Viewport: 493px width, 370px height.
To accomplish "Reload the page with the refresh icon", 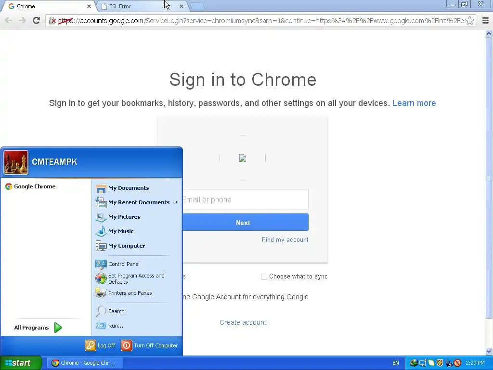I will pos(36,20).
